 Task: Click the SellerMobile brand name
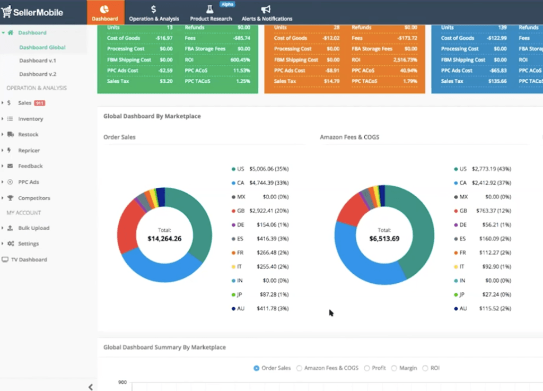click(38, 13)
